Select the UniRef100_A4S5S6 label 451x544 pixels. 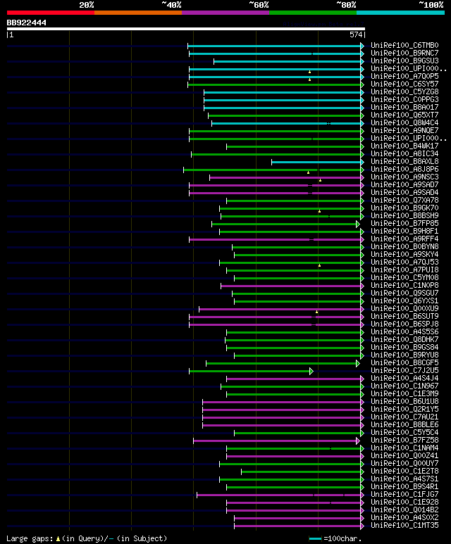point(404,332)
